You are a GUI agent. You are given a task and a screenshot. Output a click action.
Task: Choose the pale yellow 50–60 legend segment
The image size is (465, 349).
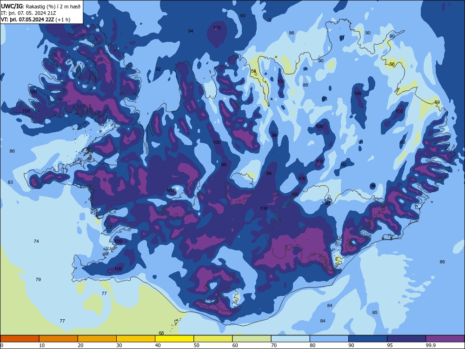click(x=213, y=339)
